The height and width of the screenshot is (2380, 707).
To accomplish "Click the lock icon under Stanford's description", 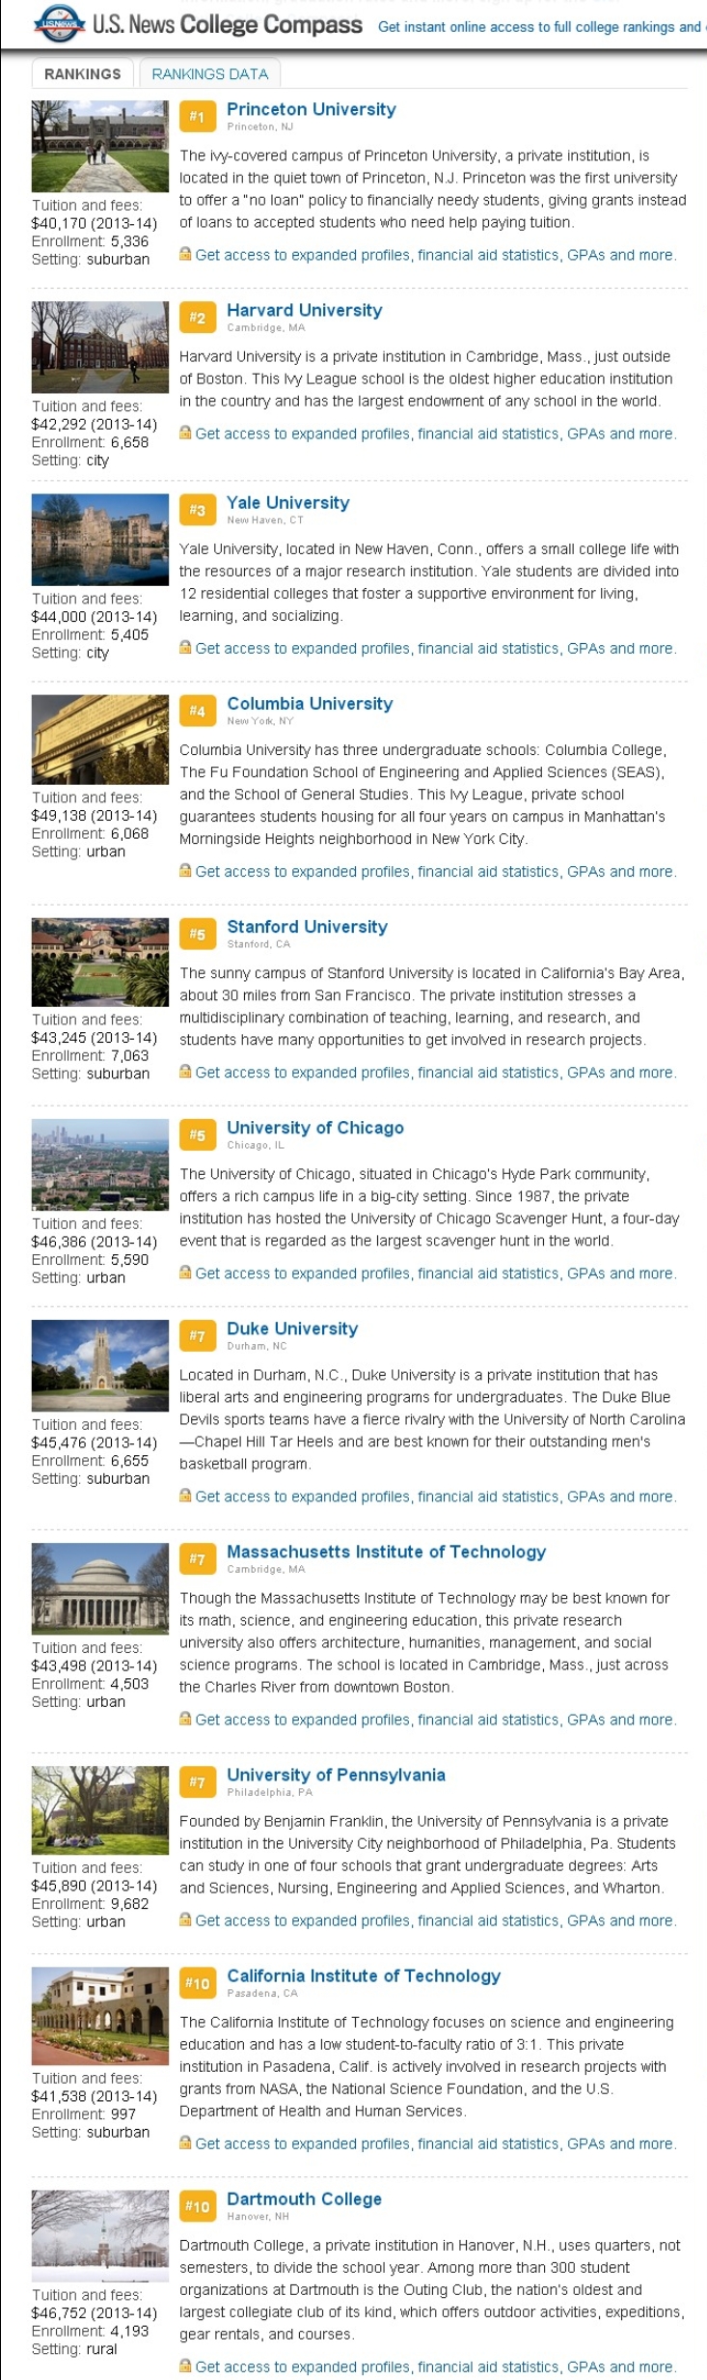I will (x=185, y=1071).
